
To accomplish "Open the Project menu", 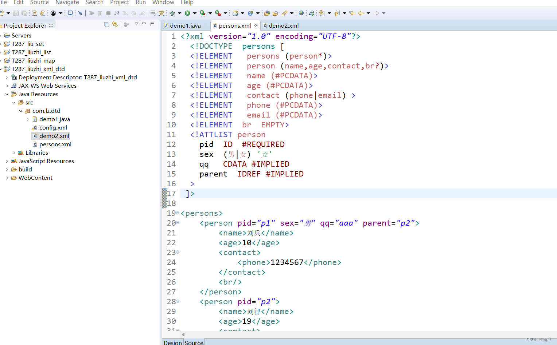I will pos(120,3).
